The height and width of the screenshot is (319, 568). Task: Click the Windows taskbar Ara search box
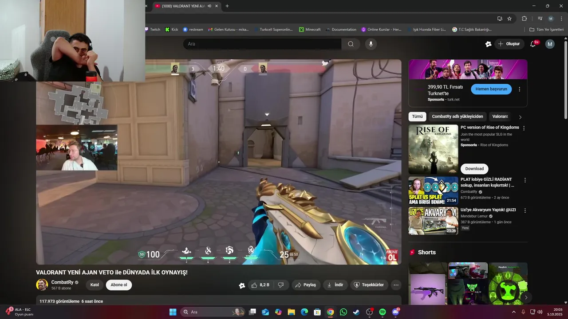click(x=213, y=312)
